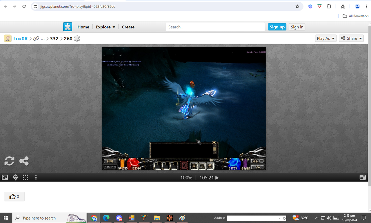Open the volume control in the system tray
Image resolution: width=371 pixels, height=223 pixels.
pyautogui.click(x=329, y=218)
